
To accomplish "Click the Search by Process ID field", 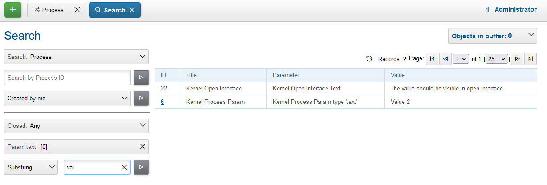I will point(67,78).
